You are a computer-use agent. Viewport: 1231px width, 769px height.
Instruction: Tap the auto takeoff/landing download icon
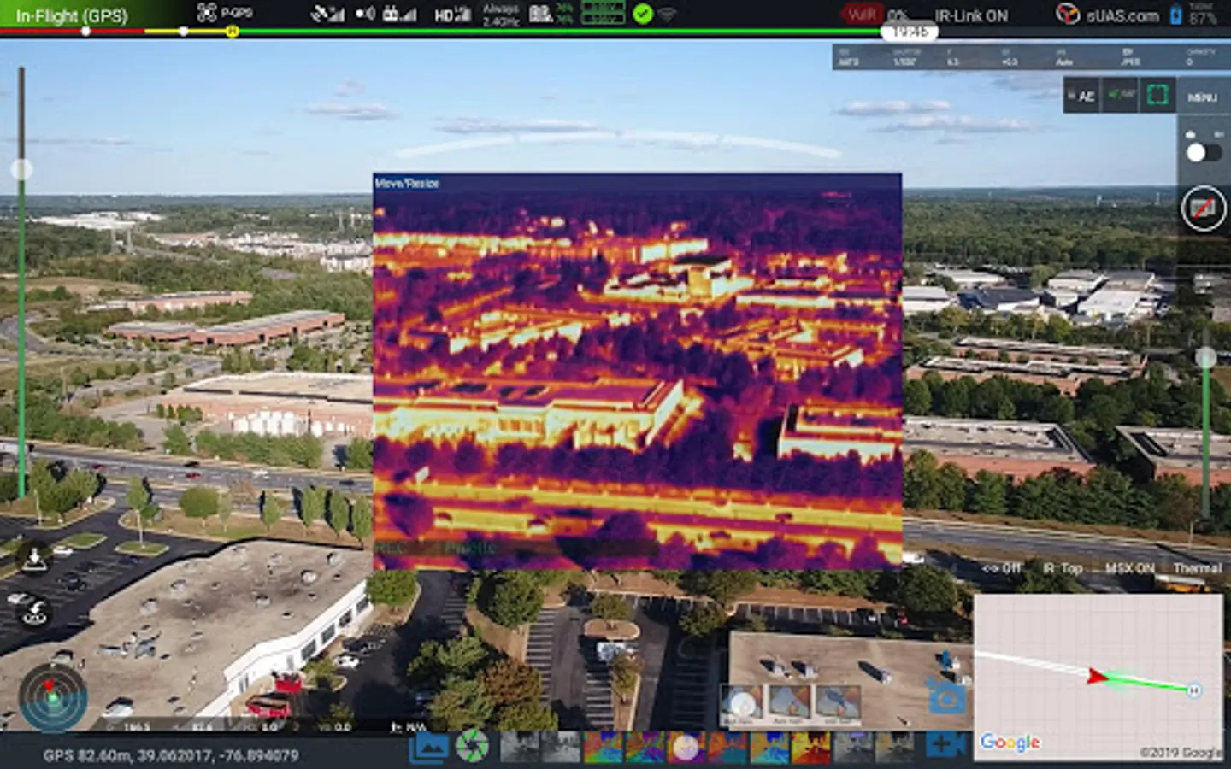[x=34, y=559]
